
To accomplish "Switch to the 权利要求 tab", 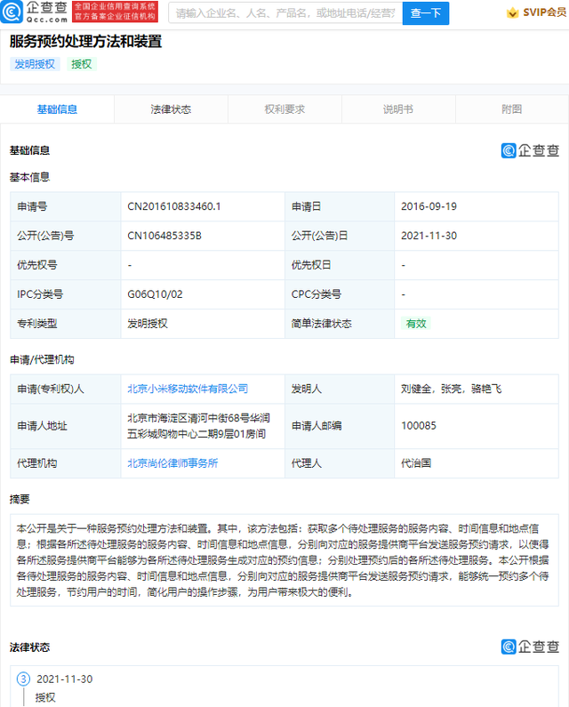I will click(284, 109).
